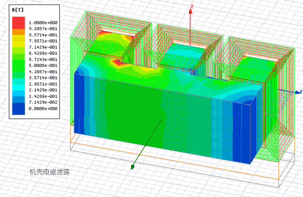The width and height of the screenshot is (303, 197).
Task: Select legend value 8.5714e-001
Action: click(43, 35)
